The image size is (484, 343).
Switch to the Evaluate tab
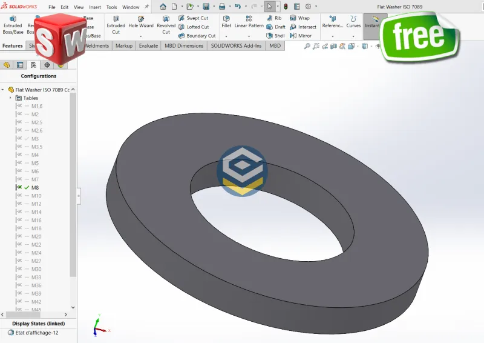click(x=148, y=46)
